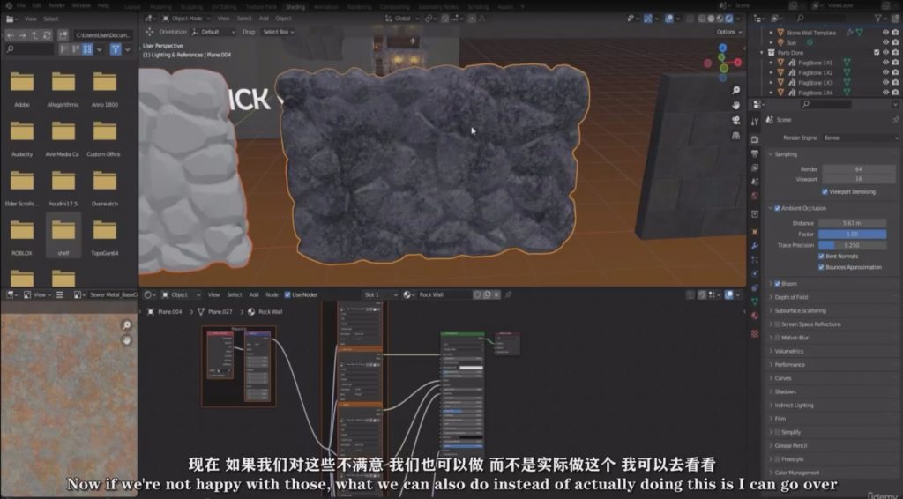Select the ROBLOX folder
Screen dimensions: 903x499
tap(22, 238)
